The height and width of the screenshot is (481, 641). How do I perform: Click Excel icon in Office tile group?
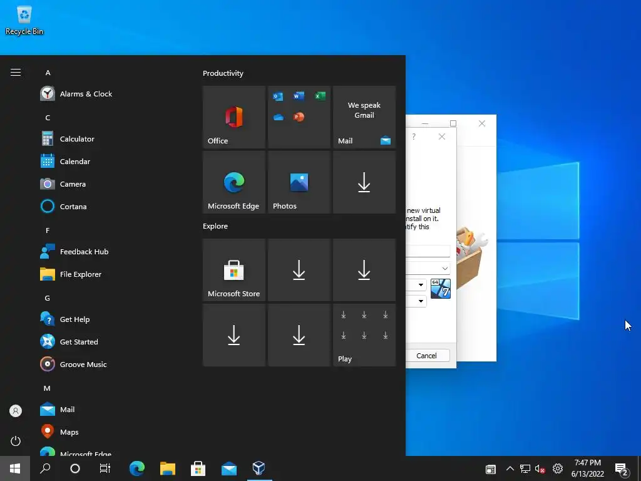[x=320, y=96]
